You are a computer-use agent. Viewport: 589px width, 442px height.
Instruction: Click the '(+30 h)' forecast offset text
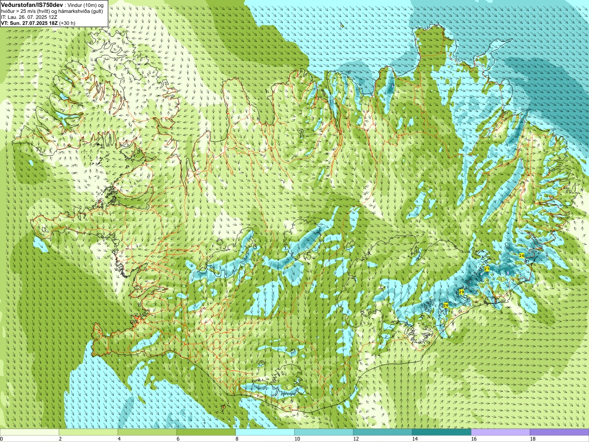[67, 23]
